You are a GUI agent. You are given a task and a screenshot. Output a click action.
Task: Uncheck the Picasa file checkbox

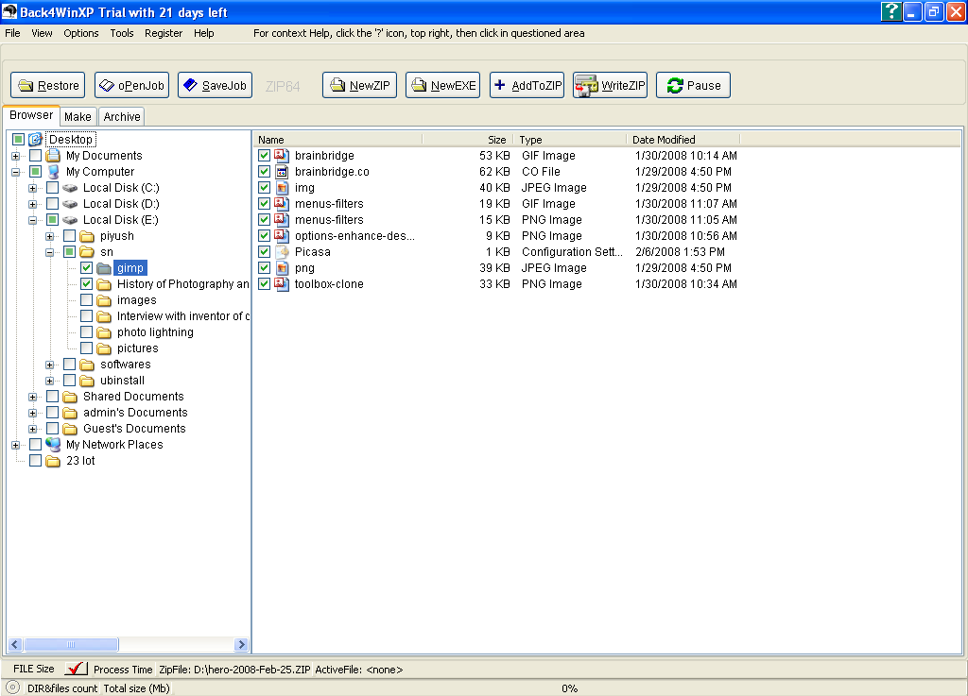click(265, 251)
